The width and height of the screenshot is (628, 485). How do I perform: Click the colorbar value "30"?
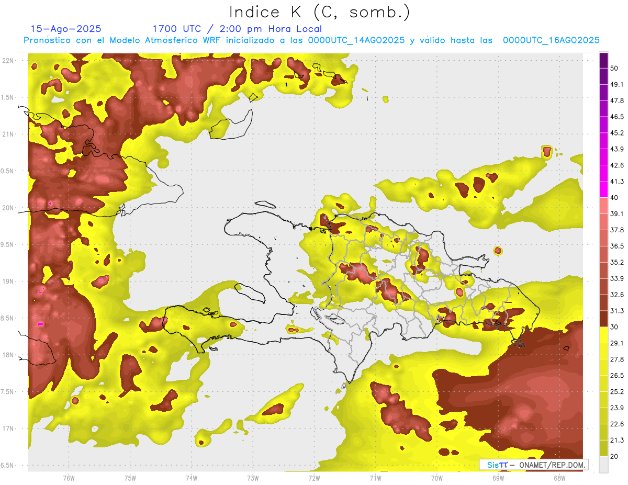614,327
